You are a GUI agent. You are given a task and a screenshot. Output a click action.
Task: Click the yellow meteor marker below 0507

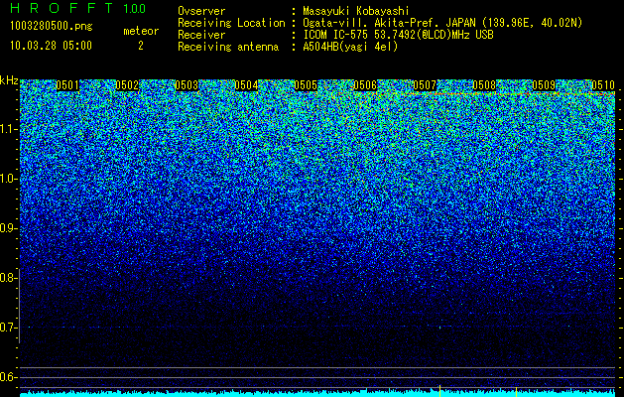coord(439,391)
